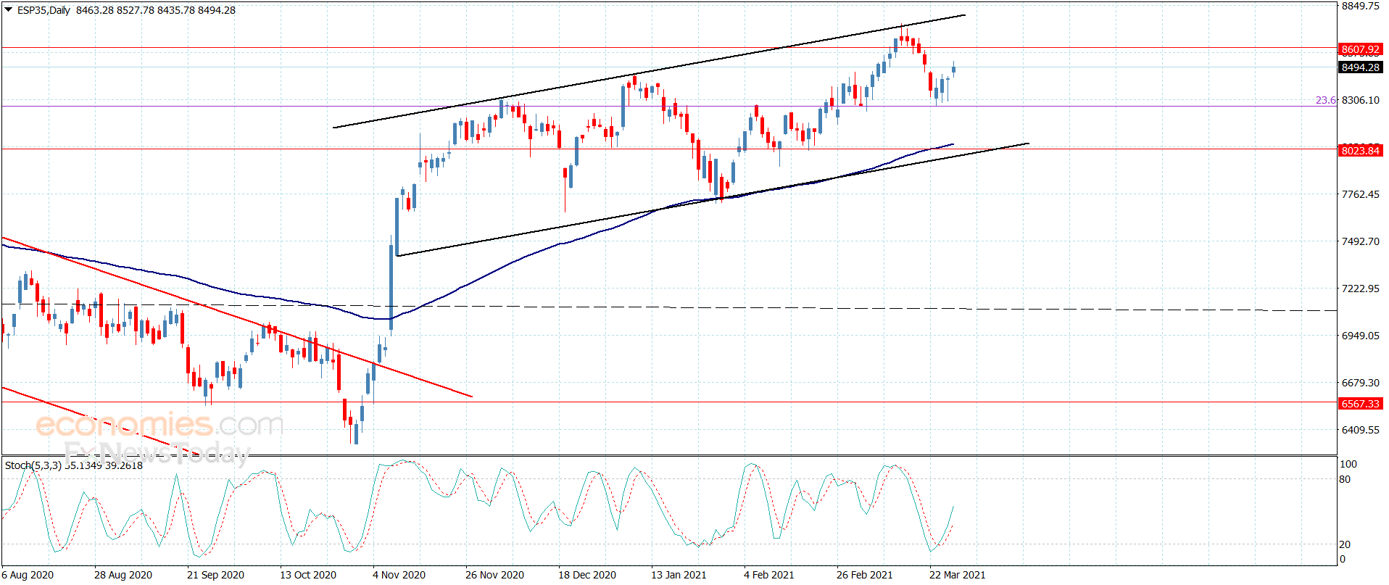Click the black 8494.28 current price tag

tap(1361, 67)
